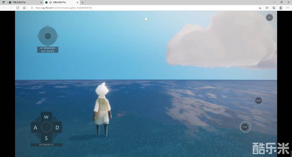This screenshot has width=292, height=157.
Task: Add this page to favorites
Action: [260, 8]
